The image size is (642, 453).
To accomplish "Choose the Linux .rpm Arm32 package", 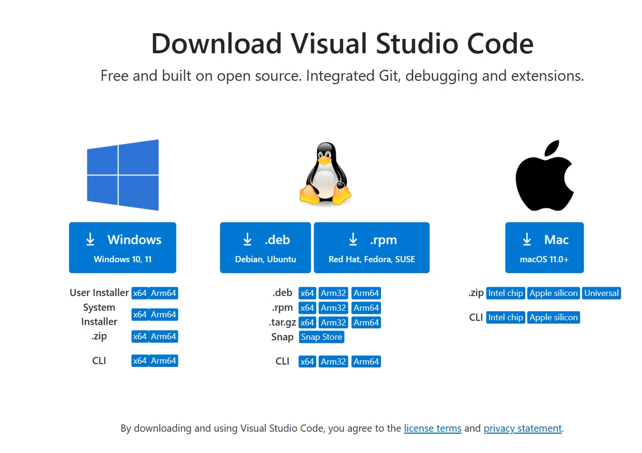I will [x=333, y=308].
